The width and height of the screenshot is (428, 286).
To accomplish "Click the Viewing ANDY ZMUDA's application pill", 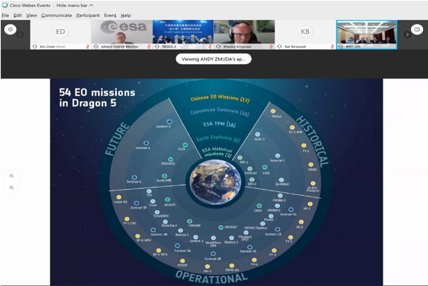I will [214, 59].
